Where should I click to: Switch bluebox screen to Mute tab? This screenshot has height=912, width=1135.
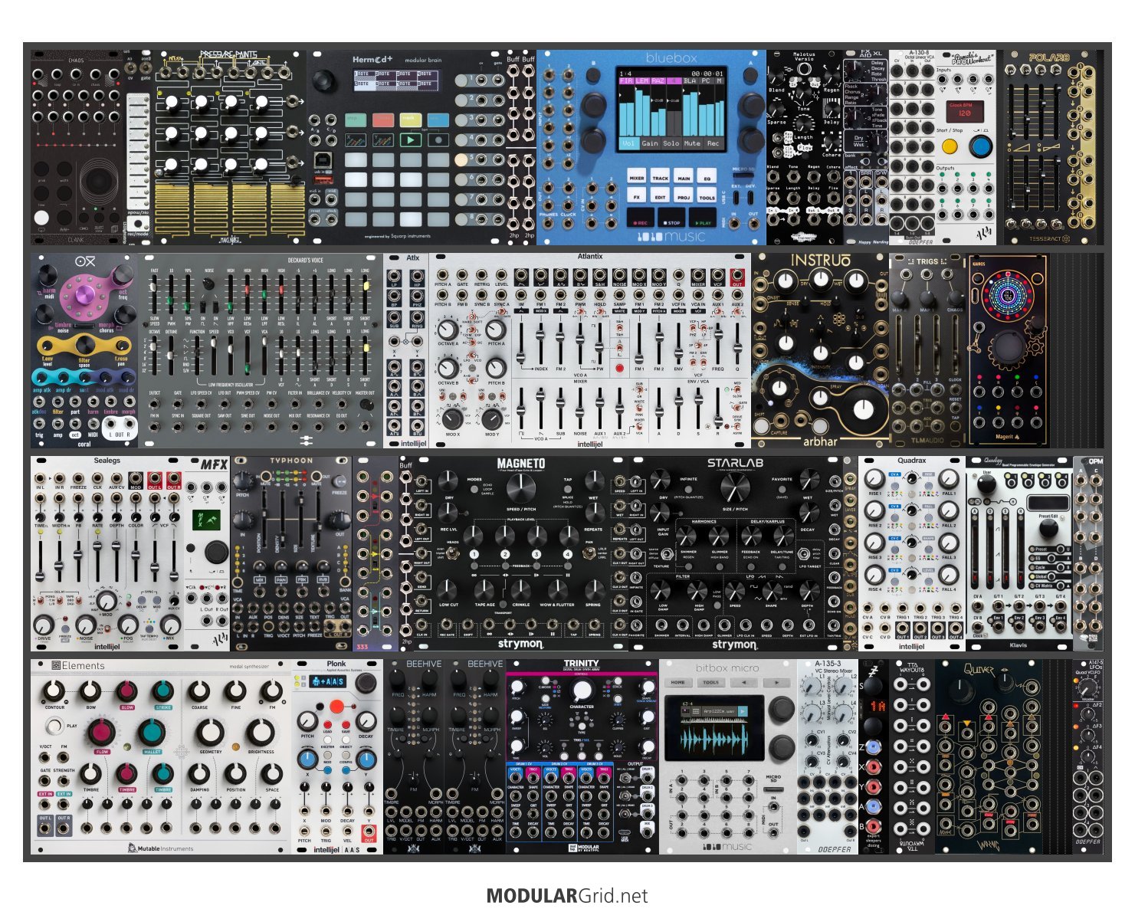click(x=693, y=143)
